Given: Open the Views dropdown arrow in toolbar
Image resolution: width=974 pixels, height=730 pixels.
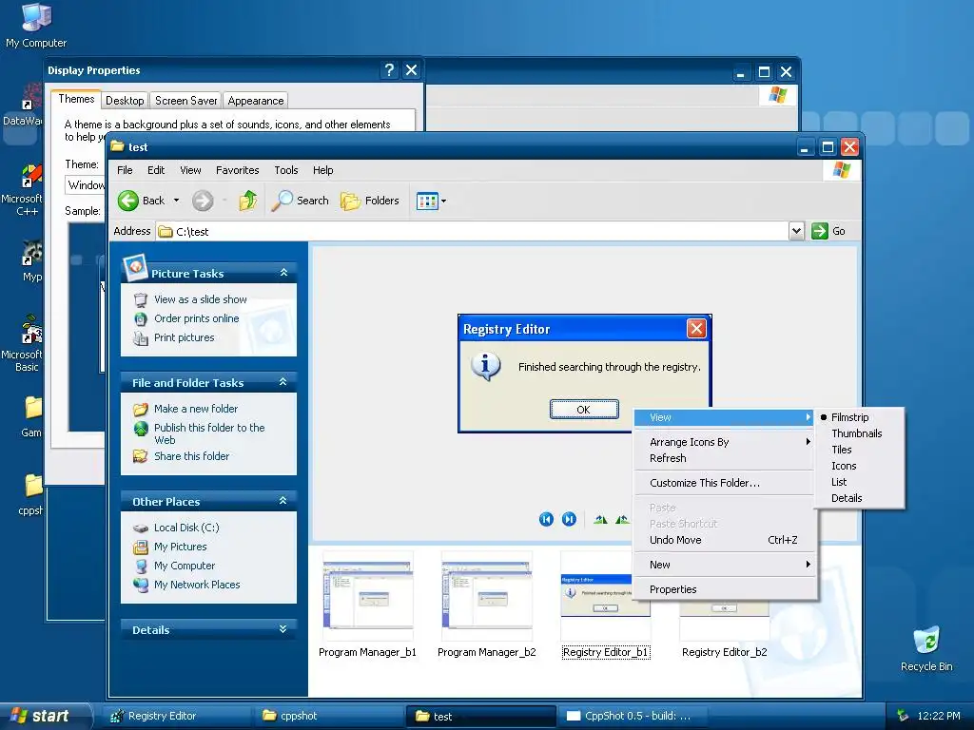Looking at the screenshot, I should point(443,202).
